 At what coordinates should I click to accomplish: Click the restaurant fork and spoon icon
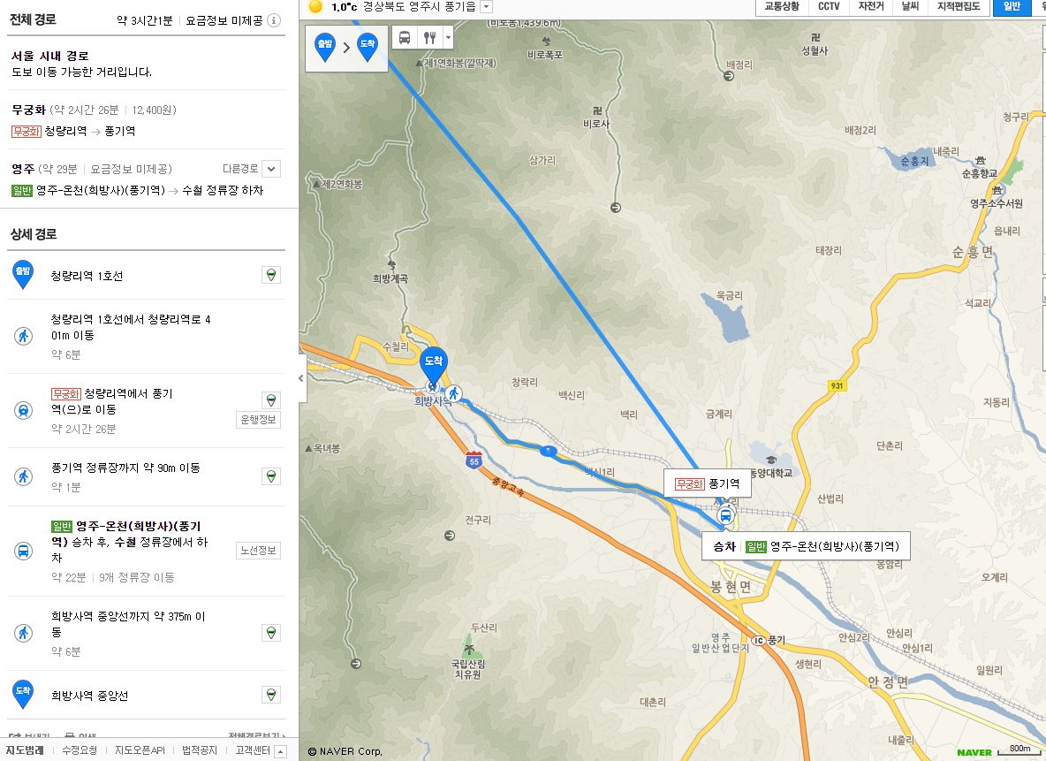point(430,38)
